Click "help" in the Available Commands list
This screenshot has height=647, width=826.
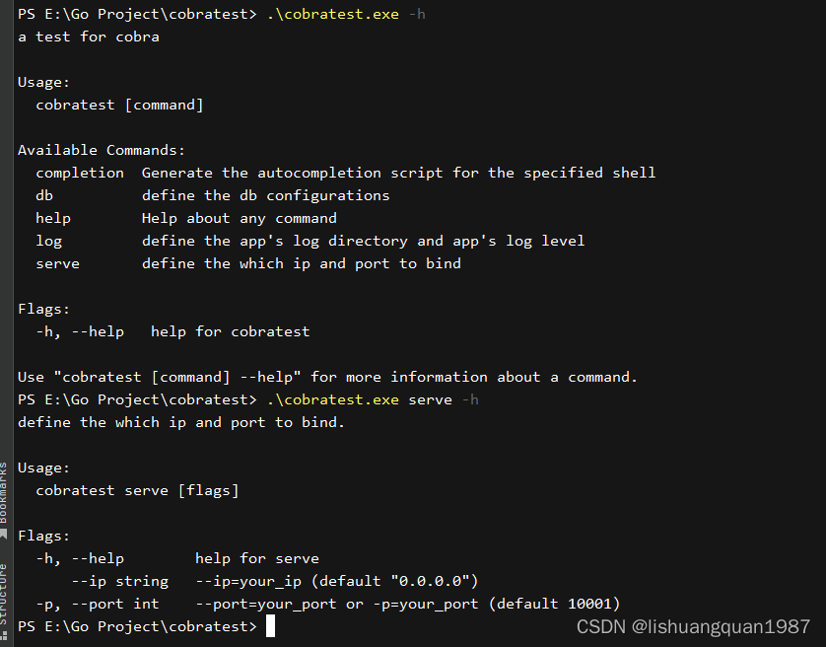[x=53, y=218]
